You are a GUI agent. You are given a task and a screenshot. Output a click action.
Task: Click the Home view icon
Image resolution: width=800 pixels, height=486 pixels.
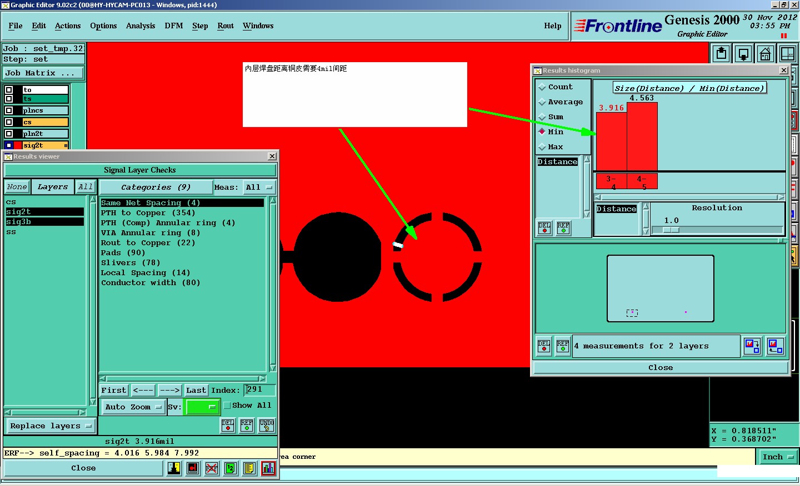point(765,54)
